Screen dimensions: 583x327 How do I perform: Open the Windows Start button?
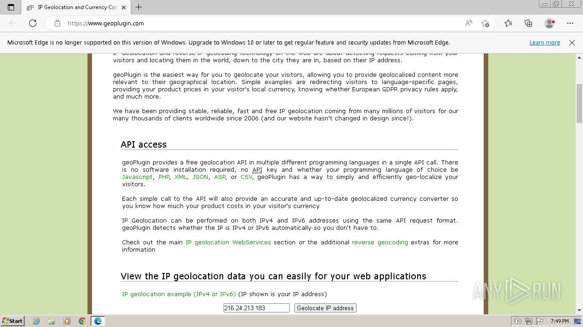[12, 321]
